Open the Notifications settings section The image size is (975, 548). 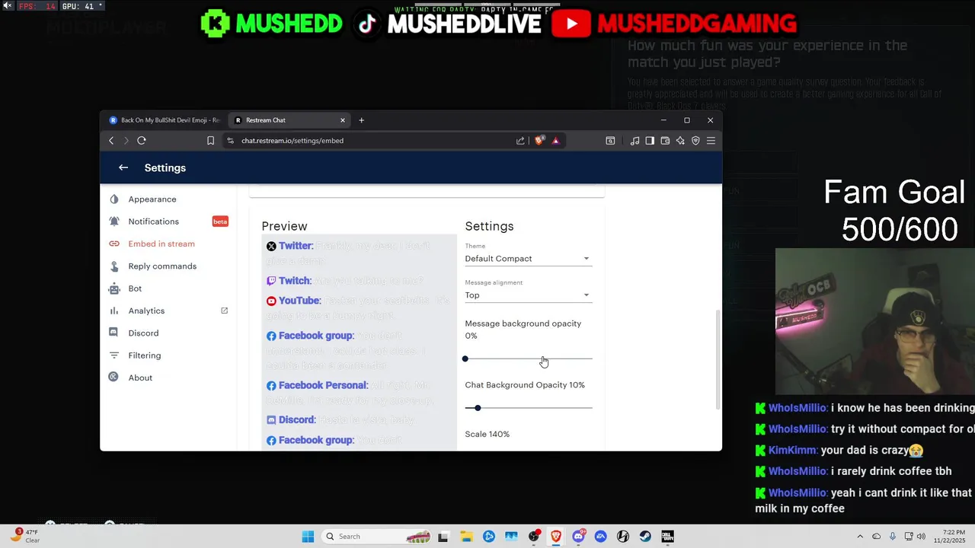153,221
